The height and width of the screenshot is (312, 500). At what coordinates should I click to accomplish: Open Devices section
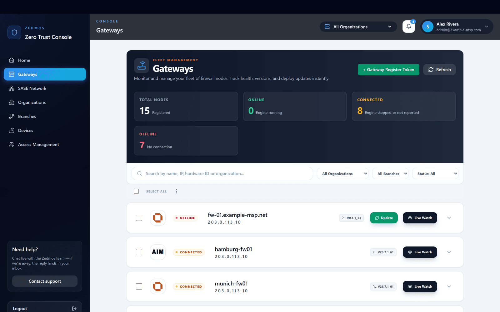pos(45,130)
